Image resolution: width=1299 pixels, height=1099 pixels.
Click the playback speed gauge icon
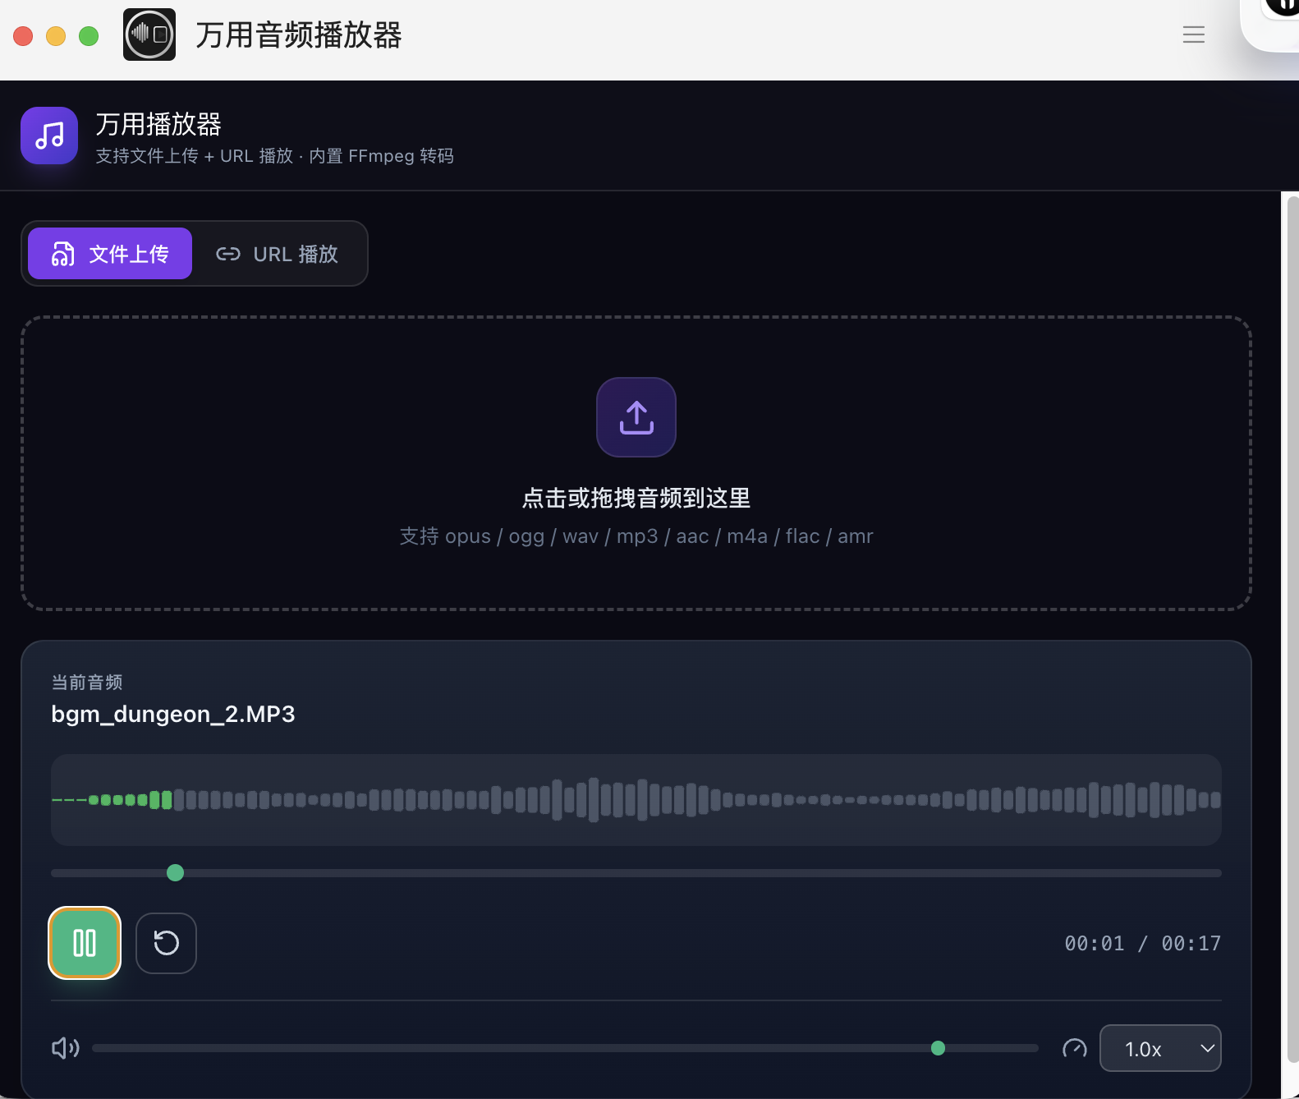click(1074, 1049)
